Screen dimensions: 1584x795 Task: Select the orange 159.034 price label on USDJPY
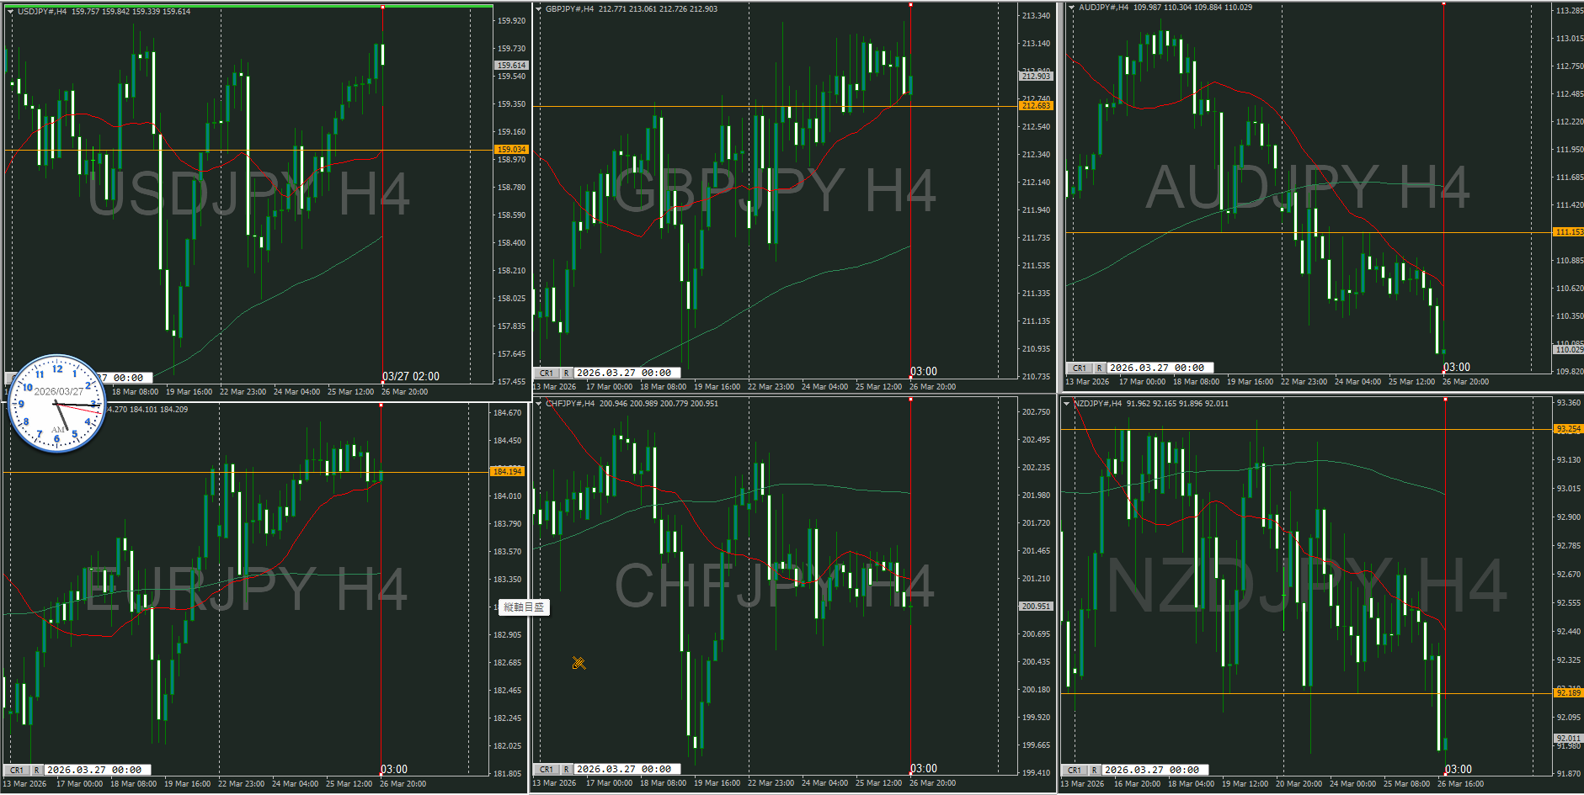pyautogui.click(x=511, y=150)
